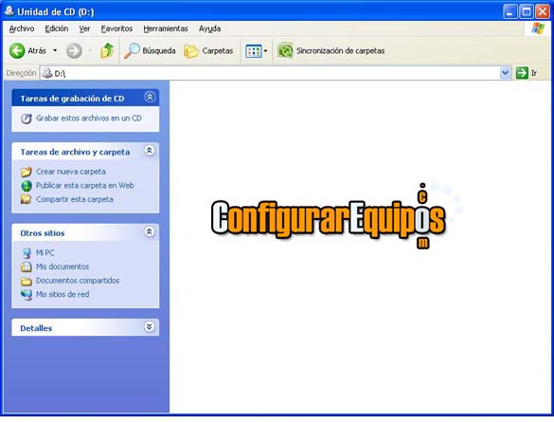This screenshot has height=422, width=554.
Task: Click the Vistas view mode icon
Action: tap(254, 51)
